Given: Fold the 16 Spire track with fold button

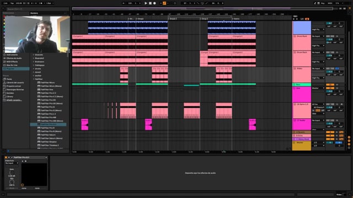Looking at the screenshot, I should pyautogui.click(x=295, y=105).
